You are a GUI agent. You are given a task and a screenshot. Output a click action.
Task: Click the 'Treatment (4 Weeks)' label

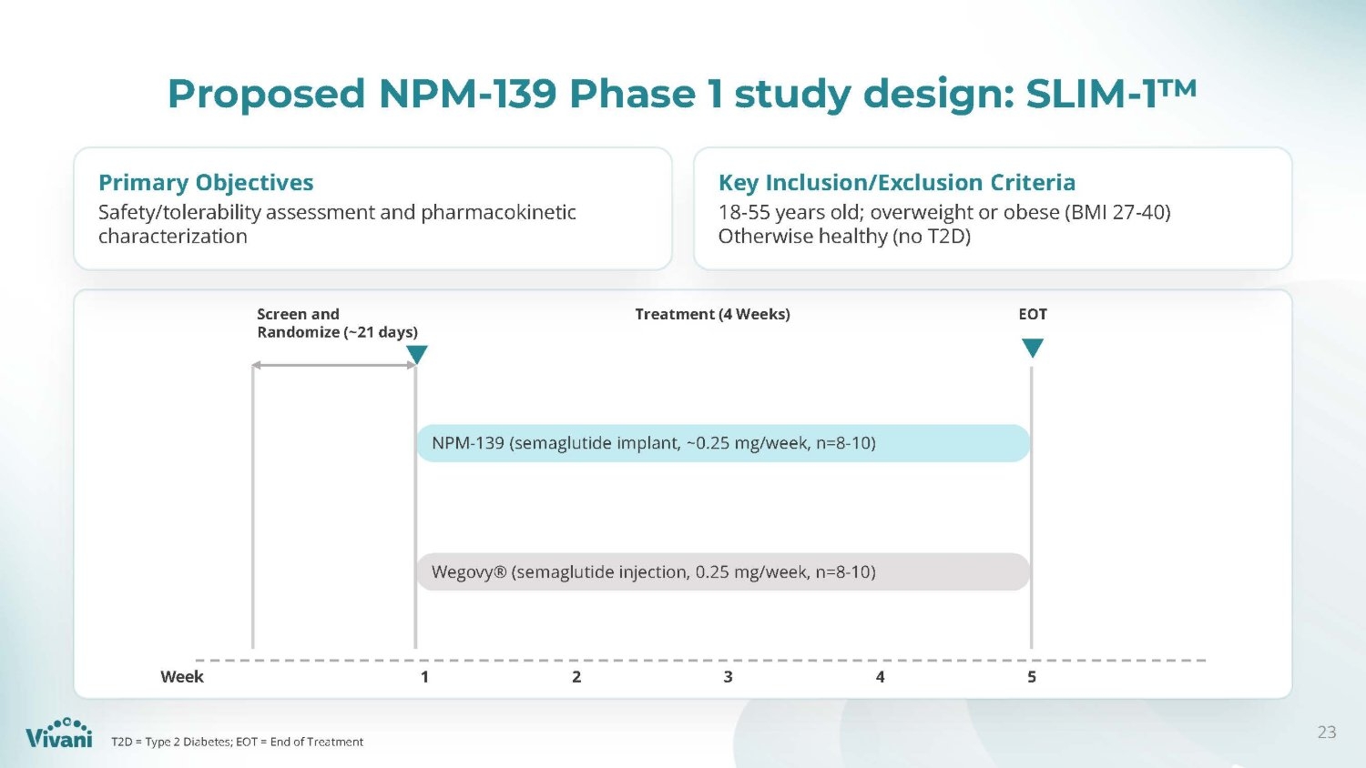coord(712,314)
